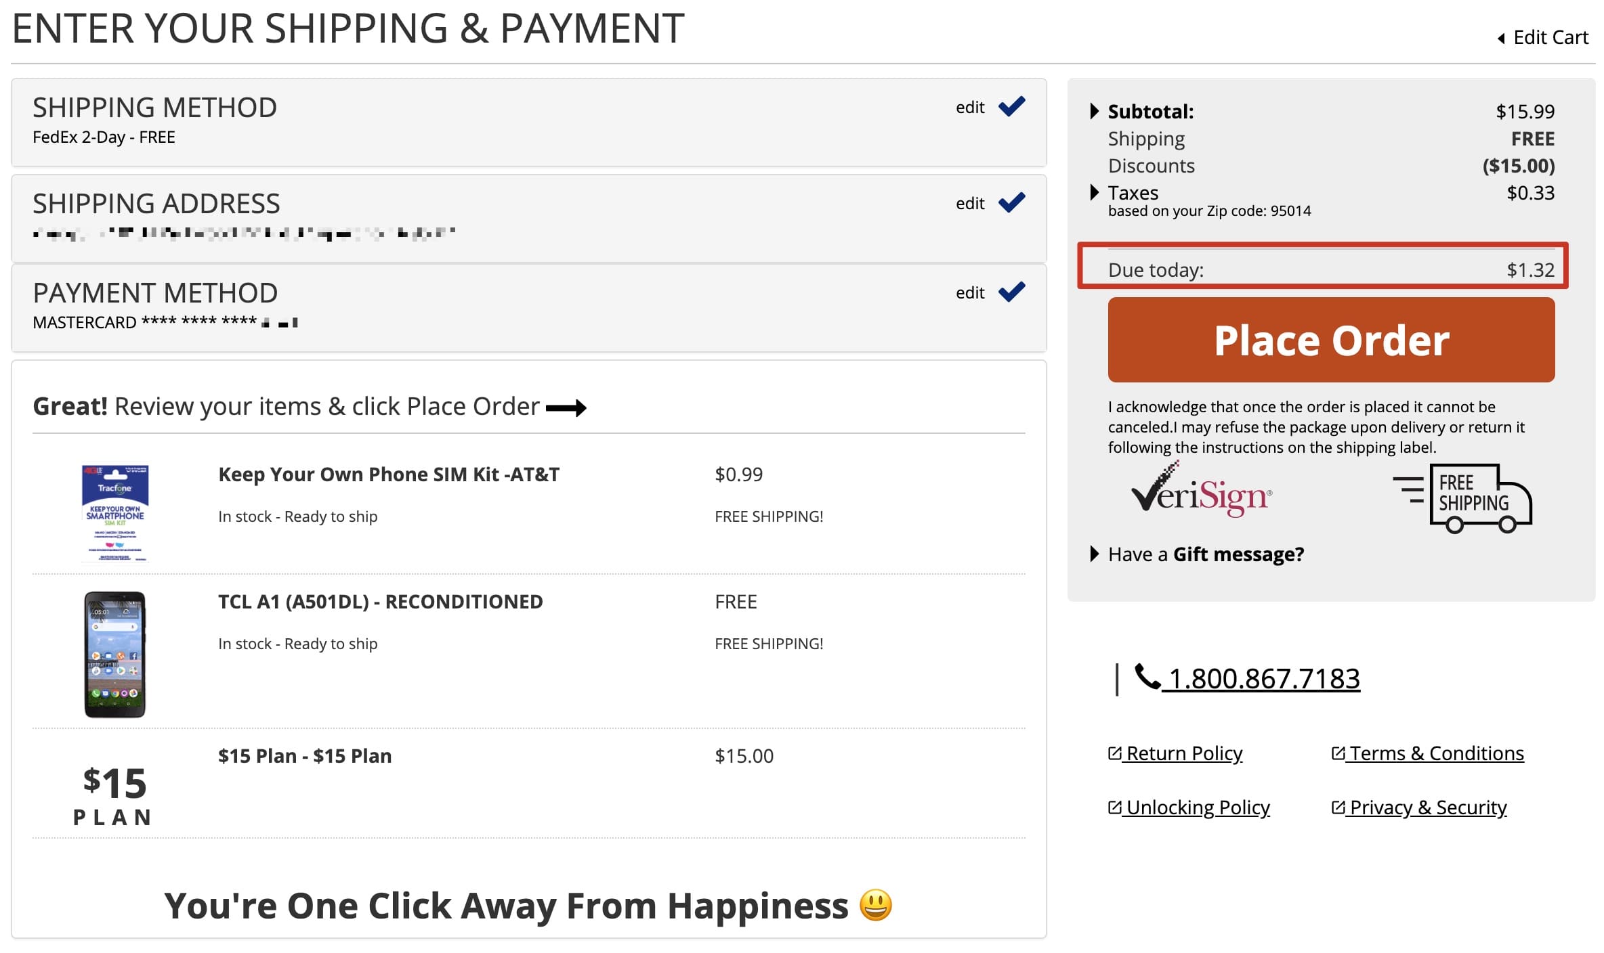The height and width of the screenshot is (953, 1604).
Task: Open the Terms & Conditions link
Action: [1435, 753]
